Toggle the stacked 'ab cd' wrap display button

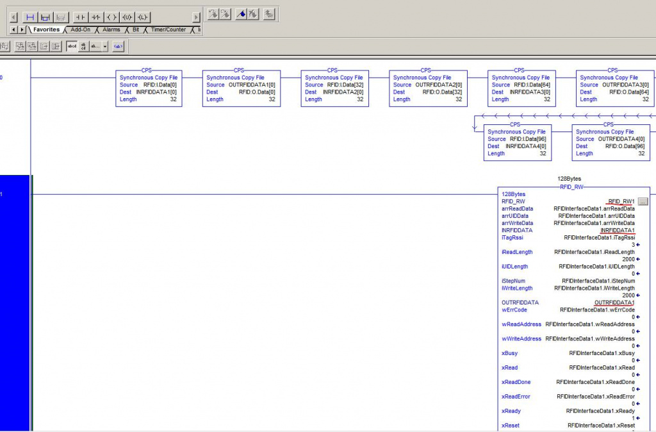click(x=83, y=46)
